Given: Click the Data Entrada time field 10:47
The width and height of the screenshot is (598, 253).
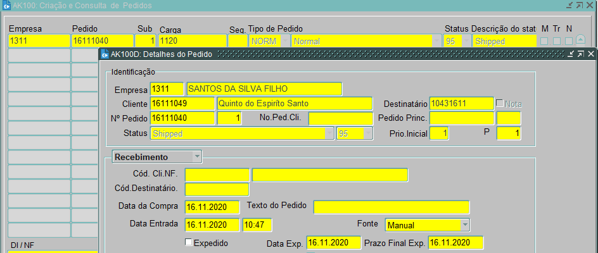Looking at the screenshot, I should 257,225.
